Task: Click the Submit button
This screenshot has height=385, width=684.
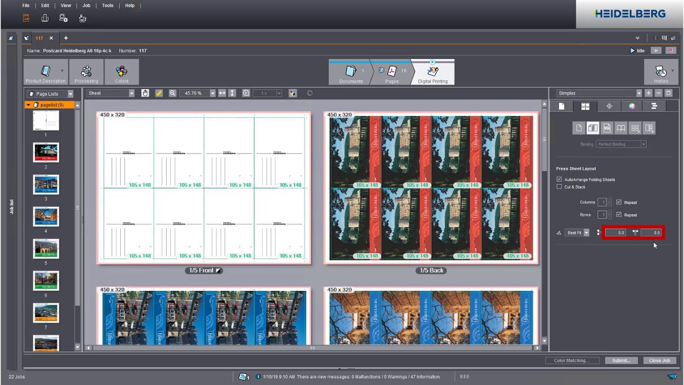Action: point(621,360)
